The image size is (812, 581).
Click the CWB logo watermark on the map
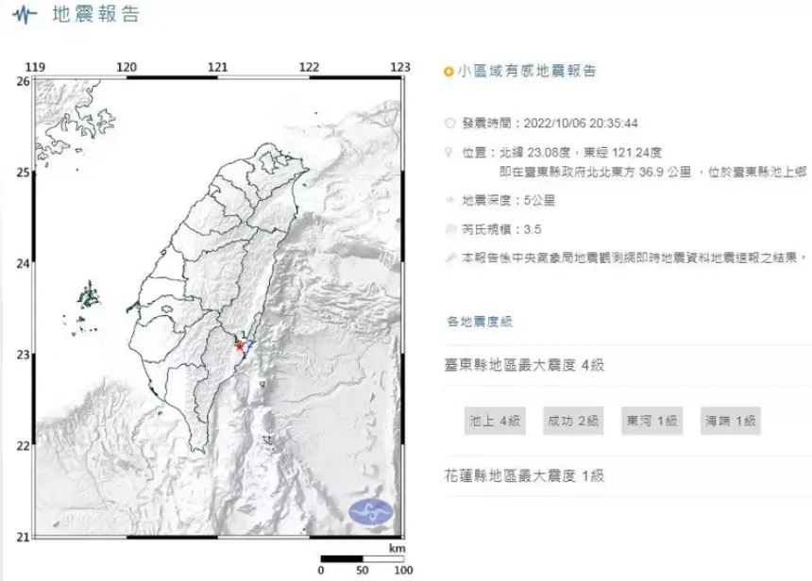371,512
